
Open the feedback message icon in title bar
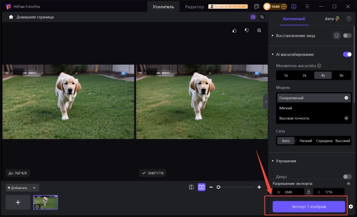pyautogui.click(x=257, y=7)
